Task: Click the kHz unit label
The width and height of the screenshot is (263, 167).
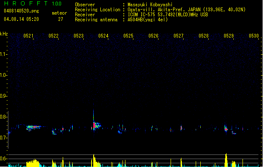Action: point(4,34)
